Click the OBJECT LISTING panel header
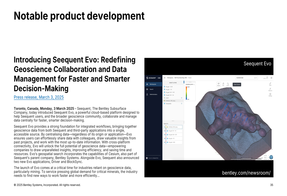Viewport: 287px width, 196px height. (x=173, y=83)
